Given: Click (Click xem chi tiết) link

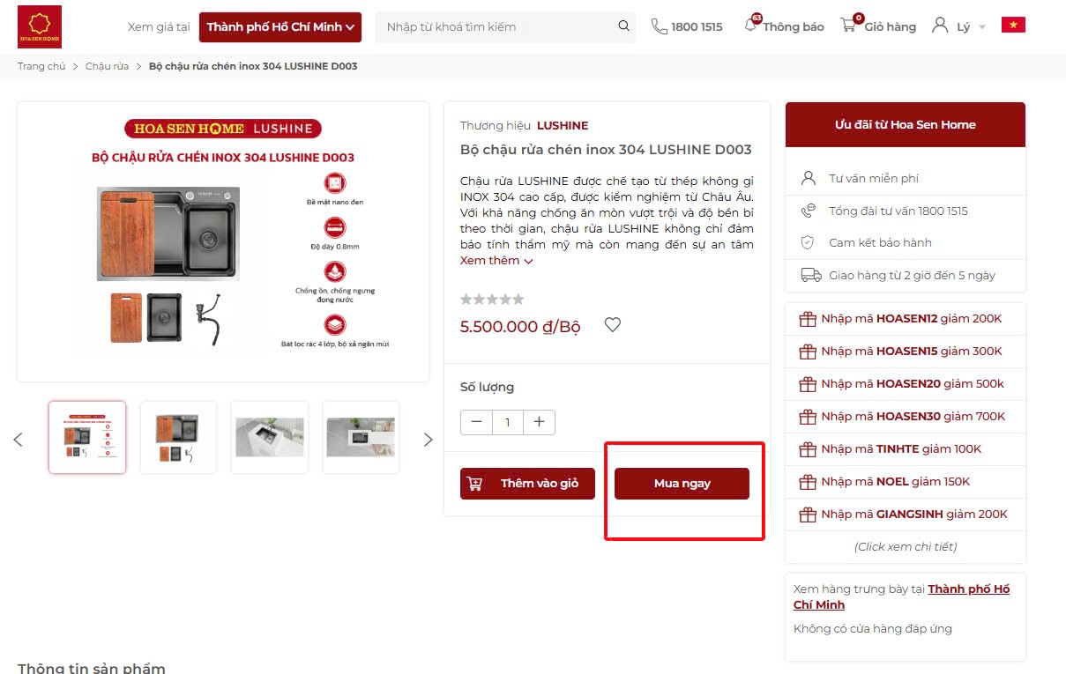Looking at the screenshot, I should click(906, 546).
